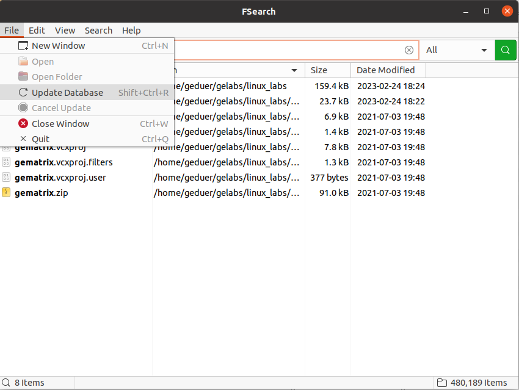
Task: Click the 1.3 kB size cell
Action: point(336,162)
